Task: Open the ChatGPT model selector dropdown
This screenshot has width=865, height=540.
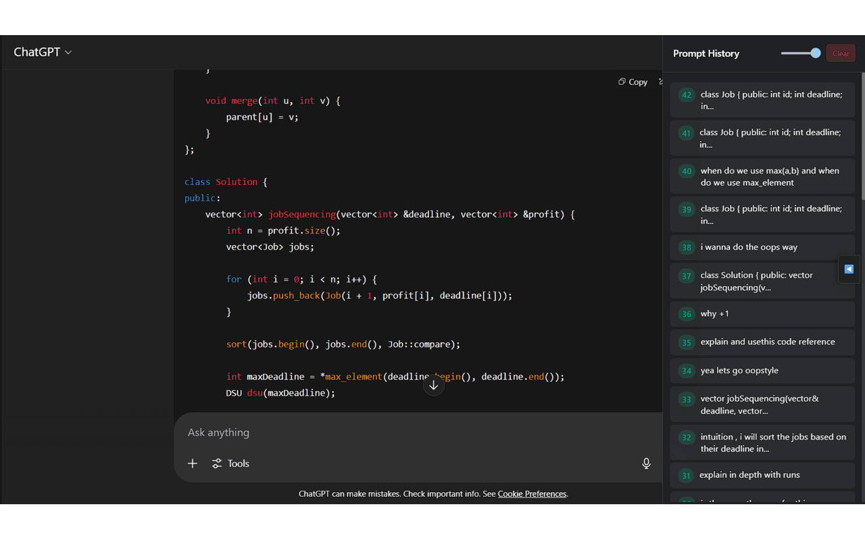Action: coord(43,52)
